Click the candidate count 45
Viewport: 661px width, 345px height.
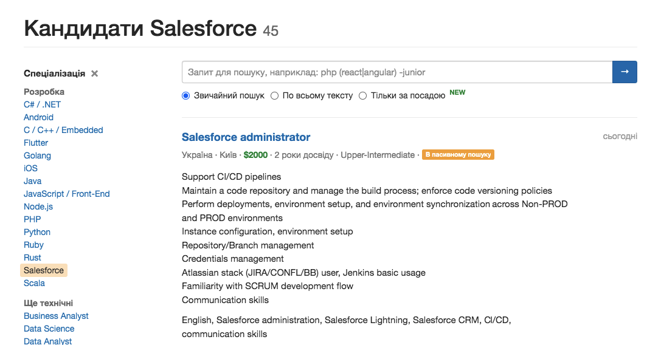point(271,31)
